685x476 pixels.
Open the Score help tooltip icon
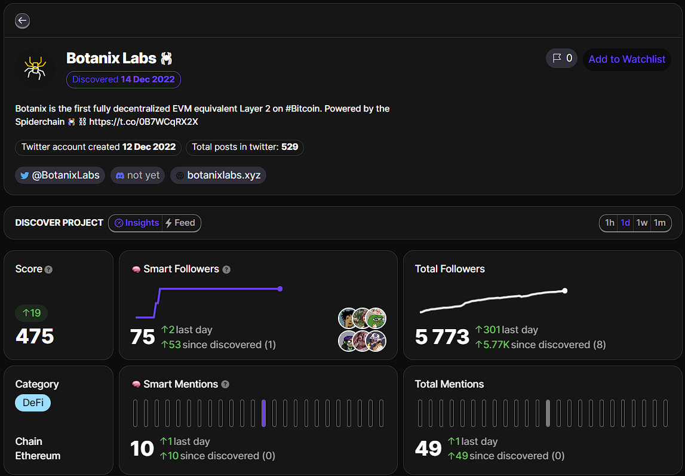click(x=48, y=270)
